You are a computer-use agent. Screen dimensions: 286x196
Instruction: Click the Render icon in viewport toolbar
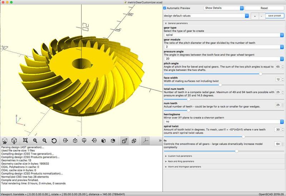click(14, 141)
